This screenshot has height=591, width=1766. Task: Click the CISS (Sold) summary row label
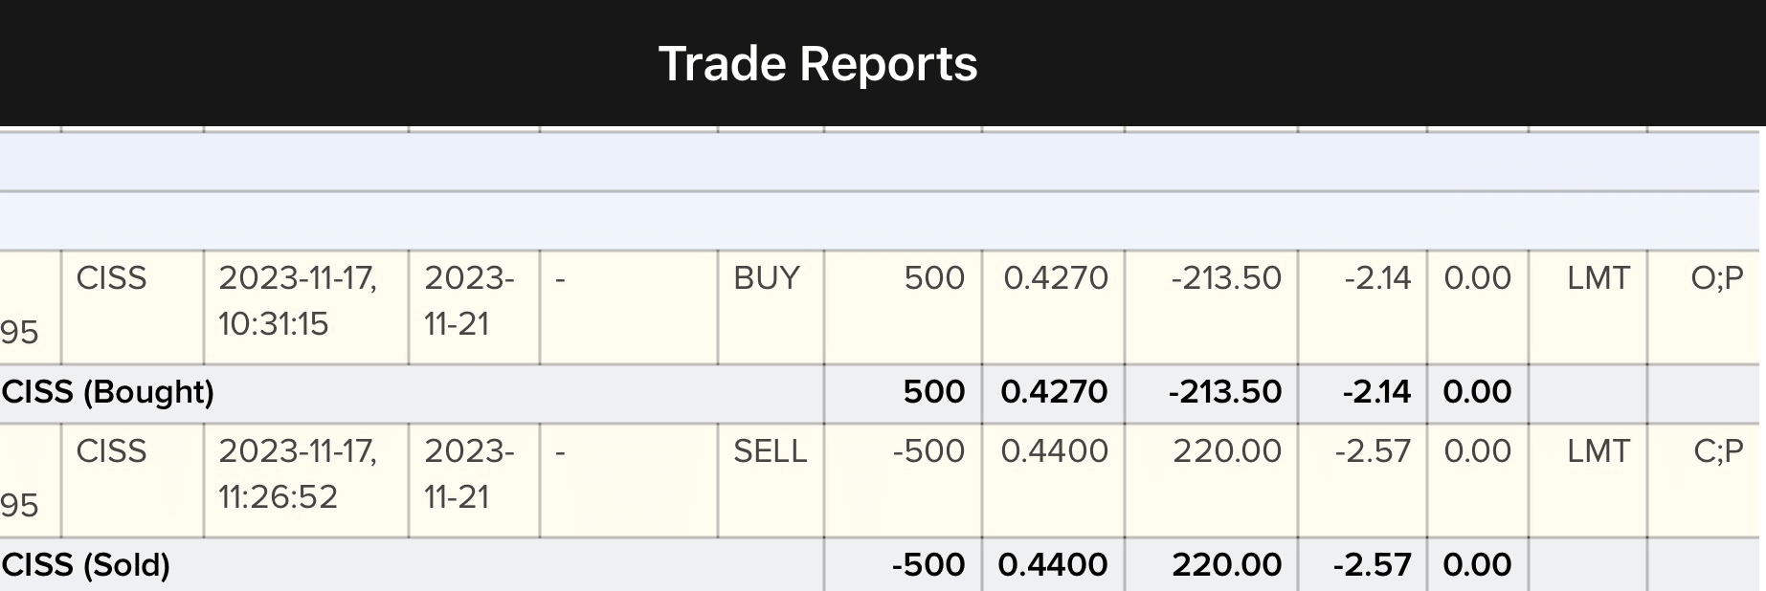[86, 565]
